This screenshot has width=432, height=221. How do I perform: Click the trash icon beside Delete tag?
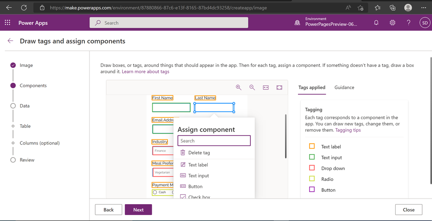182,152
